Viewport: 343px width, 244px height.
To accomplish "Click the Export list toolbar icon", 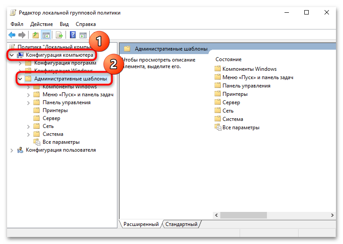I will [59, 35].
